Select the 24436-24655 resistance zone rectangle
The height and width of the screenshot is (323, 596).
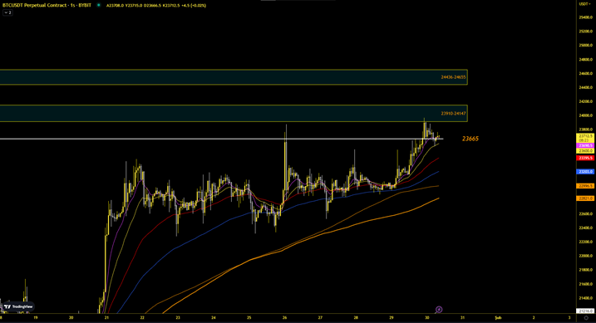coord(234,77)
